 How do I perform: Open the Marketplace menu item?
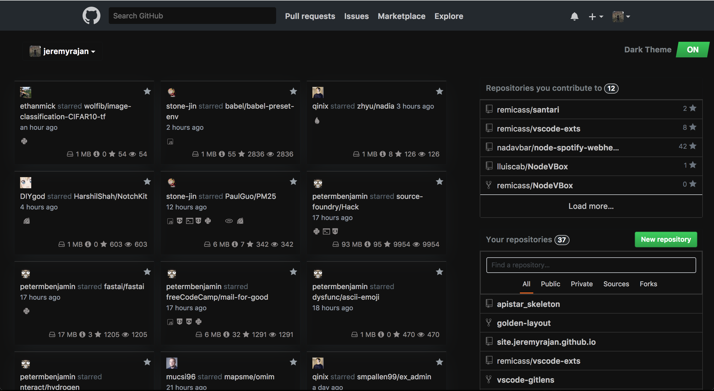[x=401, y=16]
